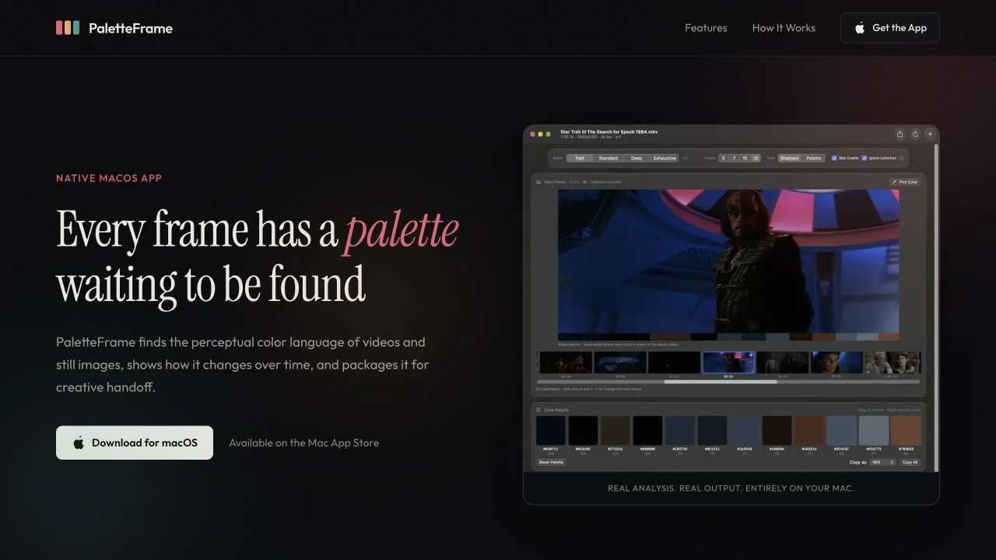Click the #000000 black palette swatch
Image resolution: width=996 pixels, height=560 pixels.
tap(647, 430)
